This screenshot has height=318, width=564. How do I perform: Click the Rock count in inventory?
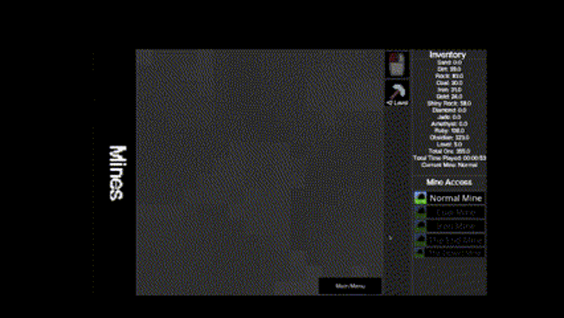449,76
